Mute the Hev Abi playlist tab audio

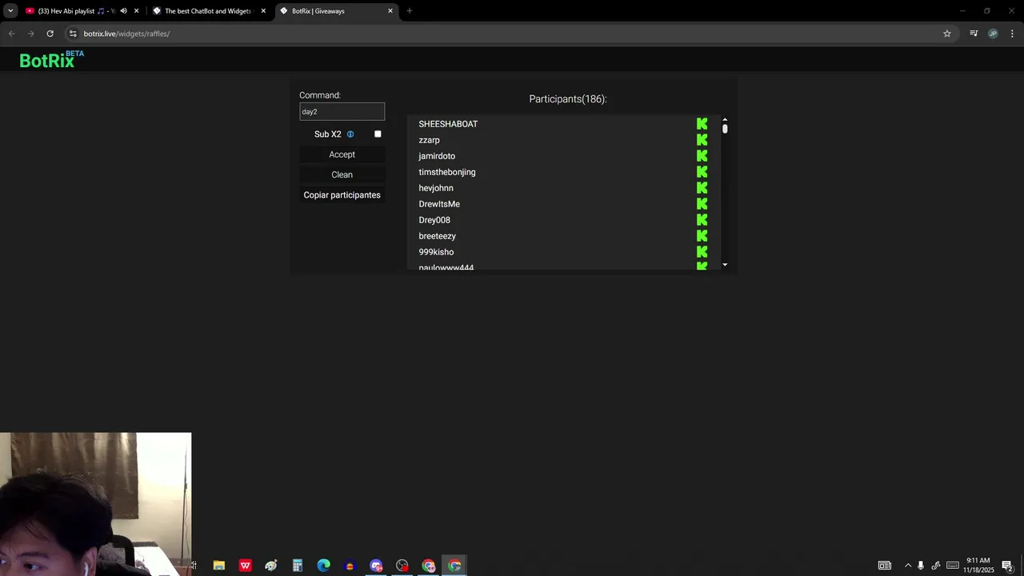[x=123, y=11]
